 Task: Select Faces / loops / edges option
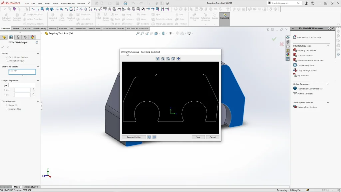pyautogui.click(x=7, y=57)
